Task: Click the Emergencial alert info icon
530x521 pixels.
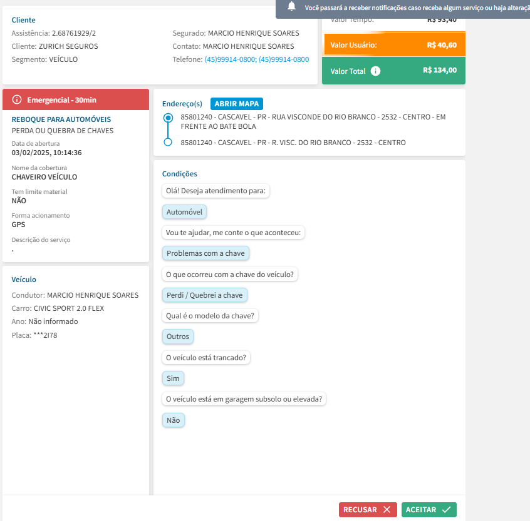Action: (17, 100)
